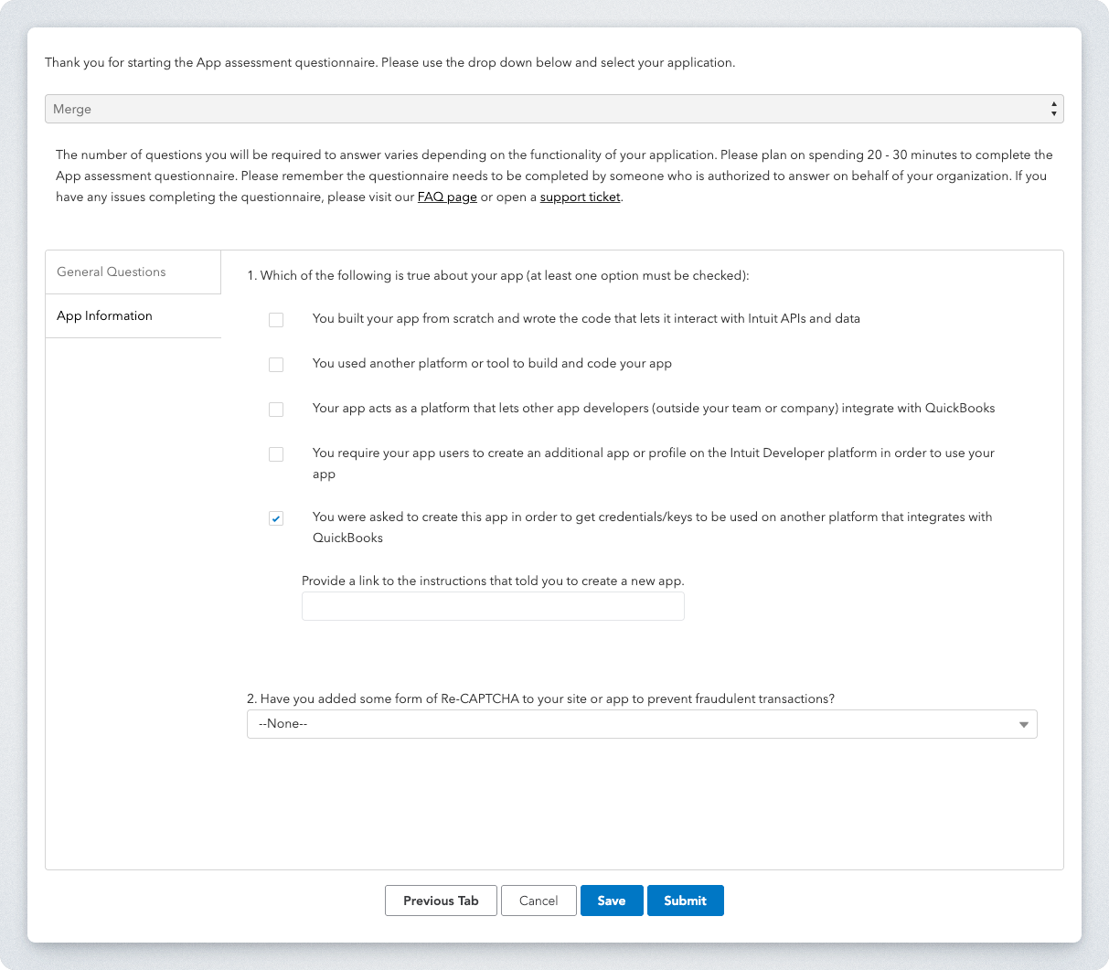Uncheck 'asked to create this app' option
Image resolution: width=1109 pixels, height=970 pixels.
click(276, 518)
